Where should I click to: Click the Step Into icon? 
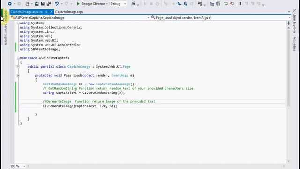tap(179, 4)
